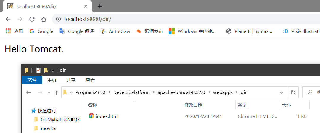Click the Chrome home button
The image size is (320, 133).
pos(44,19)
